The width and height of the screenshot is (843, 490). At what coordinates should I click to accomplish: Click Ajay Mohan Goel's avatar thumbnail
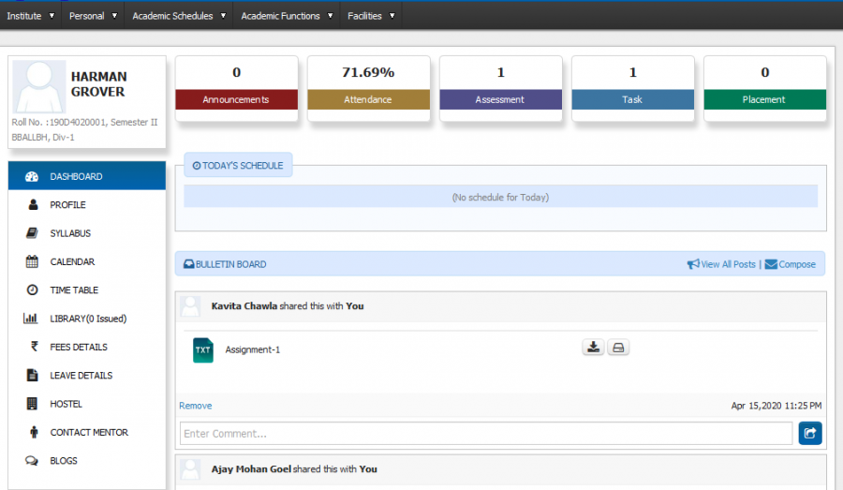tap(190, 469)
